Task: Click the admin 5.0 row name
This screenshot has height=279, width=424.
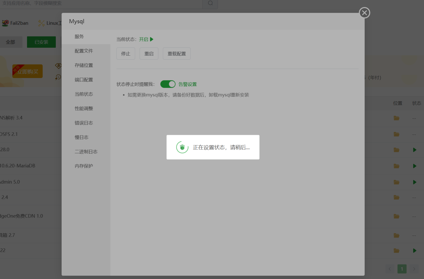Action: click(x=10, y=182)
